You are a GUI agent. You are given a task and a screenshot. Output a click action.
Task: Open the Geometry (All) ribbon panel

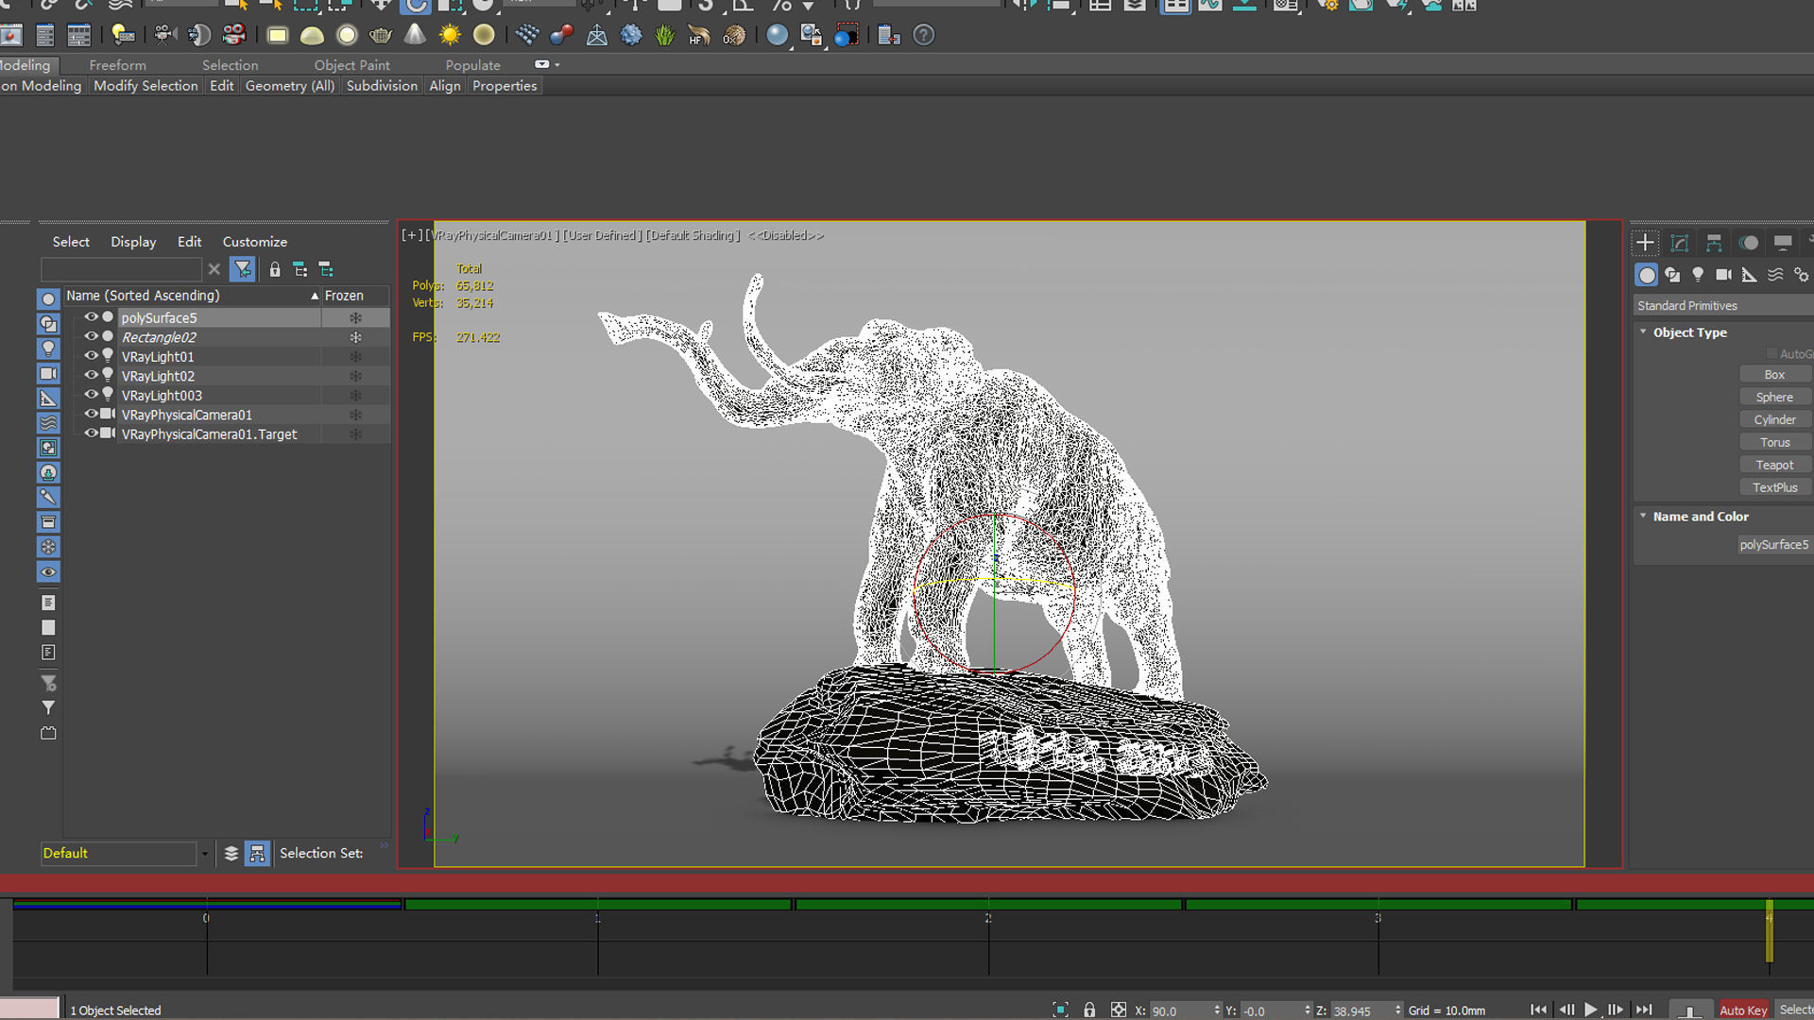click(290, 86)
